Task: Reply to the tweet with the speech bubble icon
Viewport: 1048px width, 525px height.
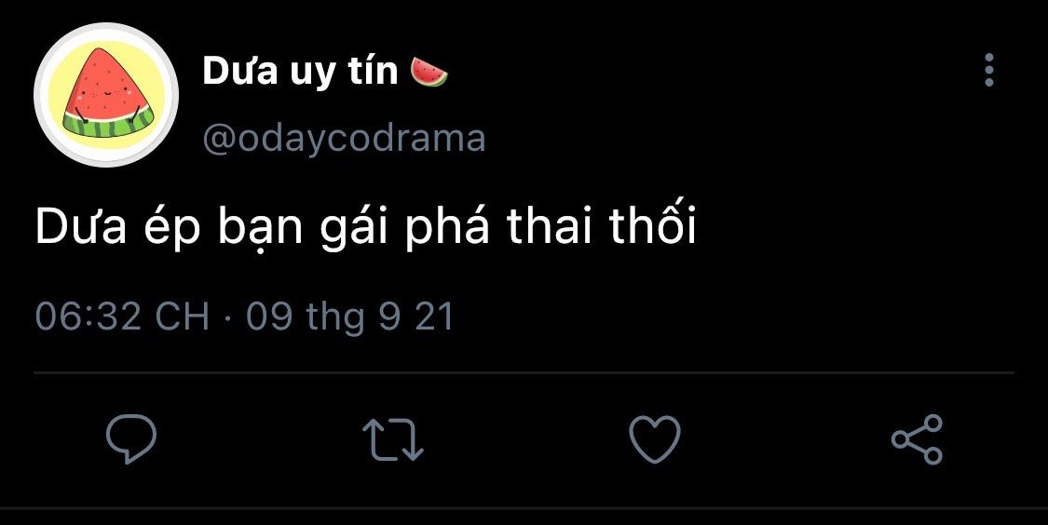Action: pyautogui.click(x=131, y=438)
